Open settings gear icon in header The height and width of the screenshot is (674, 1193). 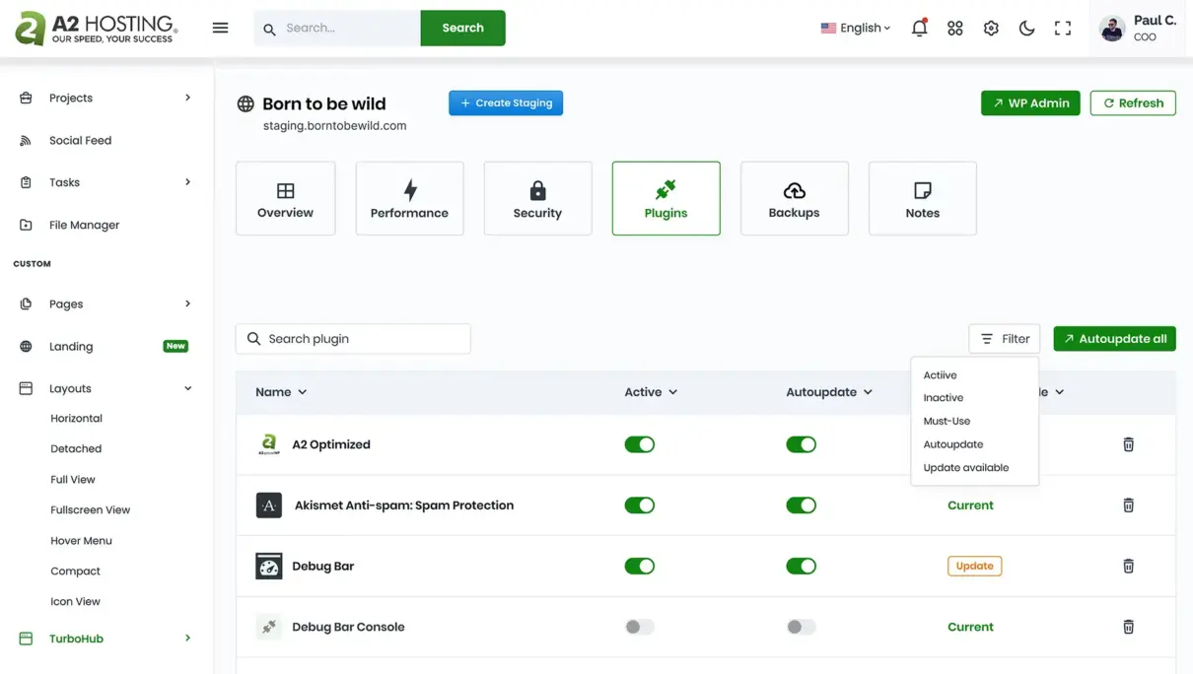pyautogui.click(x=991, y=29)
